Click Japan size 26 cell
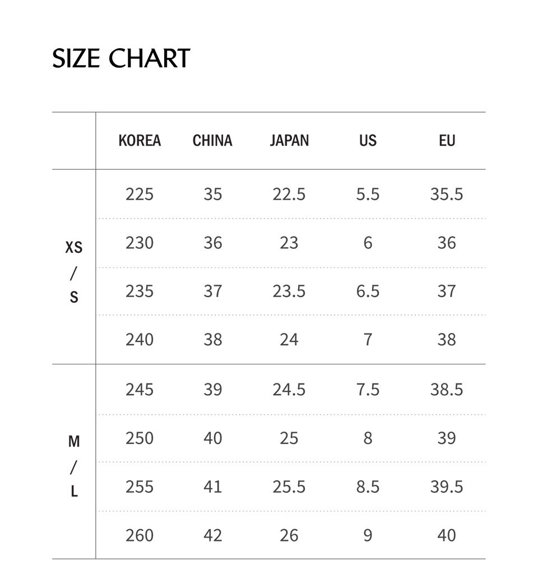 point(289,535)
